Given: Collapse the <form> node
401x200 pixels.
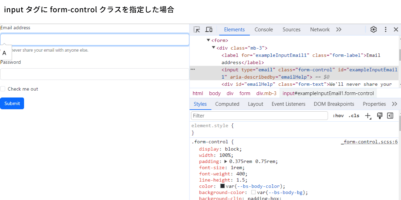Looking at the screenshot, I should coord(209,40).
